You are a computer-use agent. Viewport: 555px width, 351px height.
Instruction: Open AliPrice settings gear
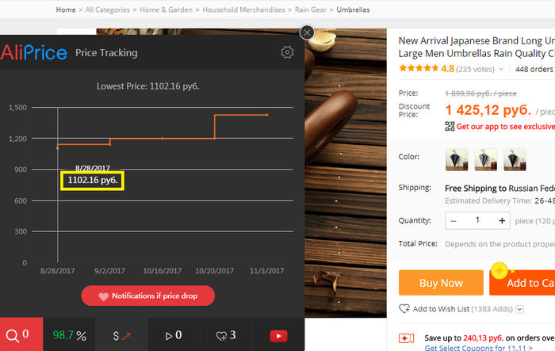287,52
